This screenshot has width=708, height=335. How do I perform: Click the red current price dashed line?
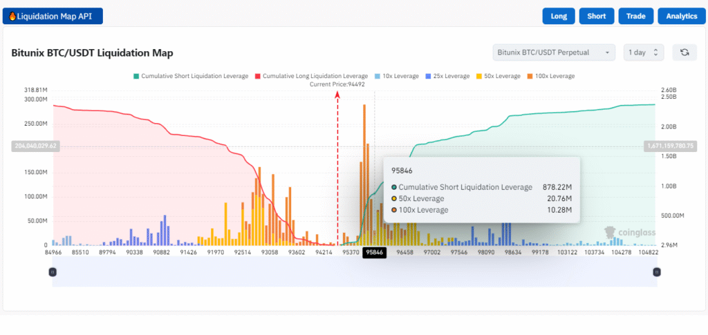[x=337, y=173]
